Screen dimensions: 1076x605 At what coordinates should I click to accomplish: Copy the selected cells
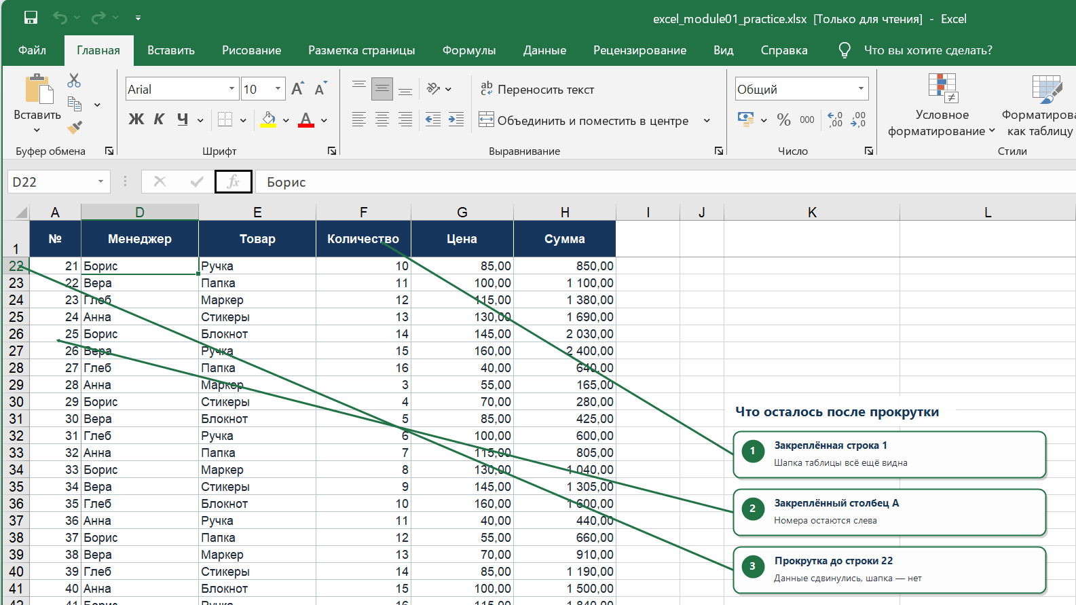[x=75, y=104]
